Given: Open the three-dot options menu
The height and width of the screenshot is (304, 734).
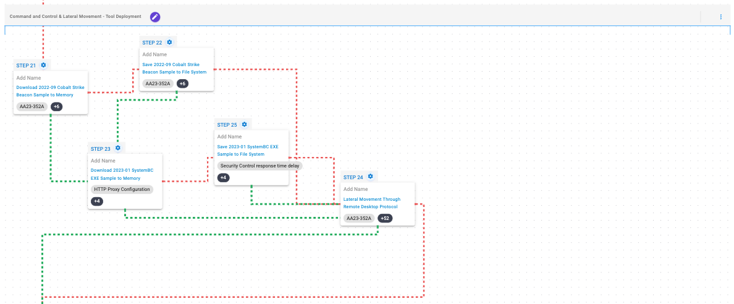Looking at the screenshot, I should 720,17.
